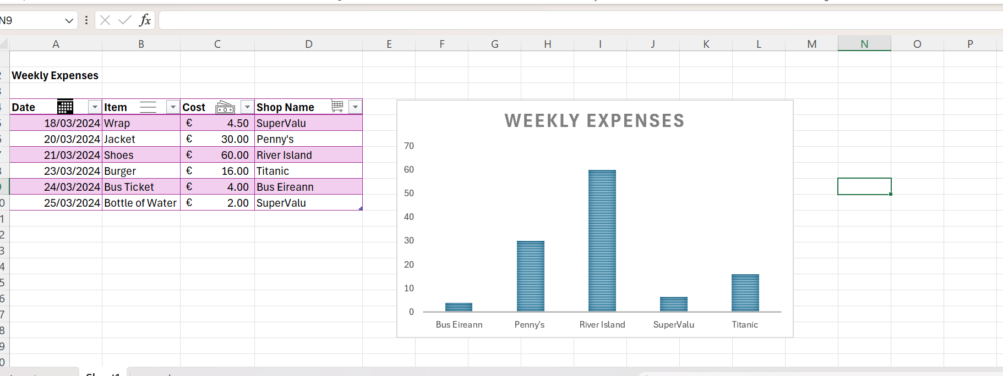Viewport: 1003px width, 376px height.
Task: Open the Cost column filter dropdown
Action: (x=247, y=107)
